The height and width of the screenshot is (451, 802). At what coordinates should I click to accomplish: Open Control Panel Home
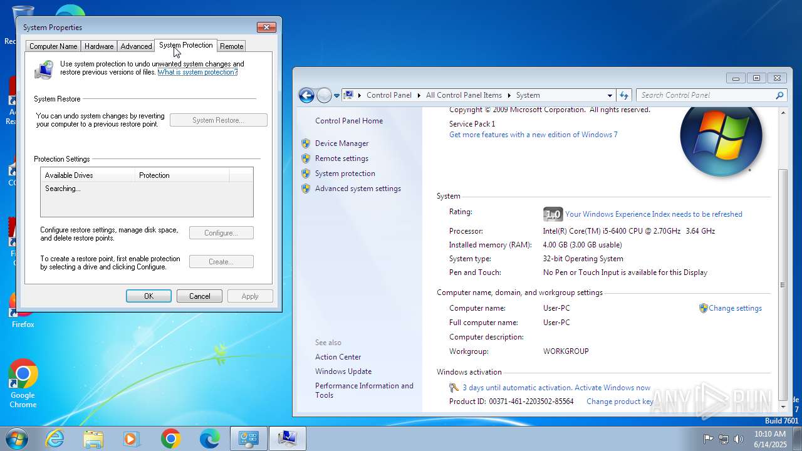[x=349, y=121]
